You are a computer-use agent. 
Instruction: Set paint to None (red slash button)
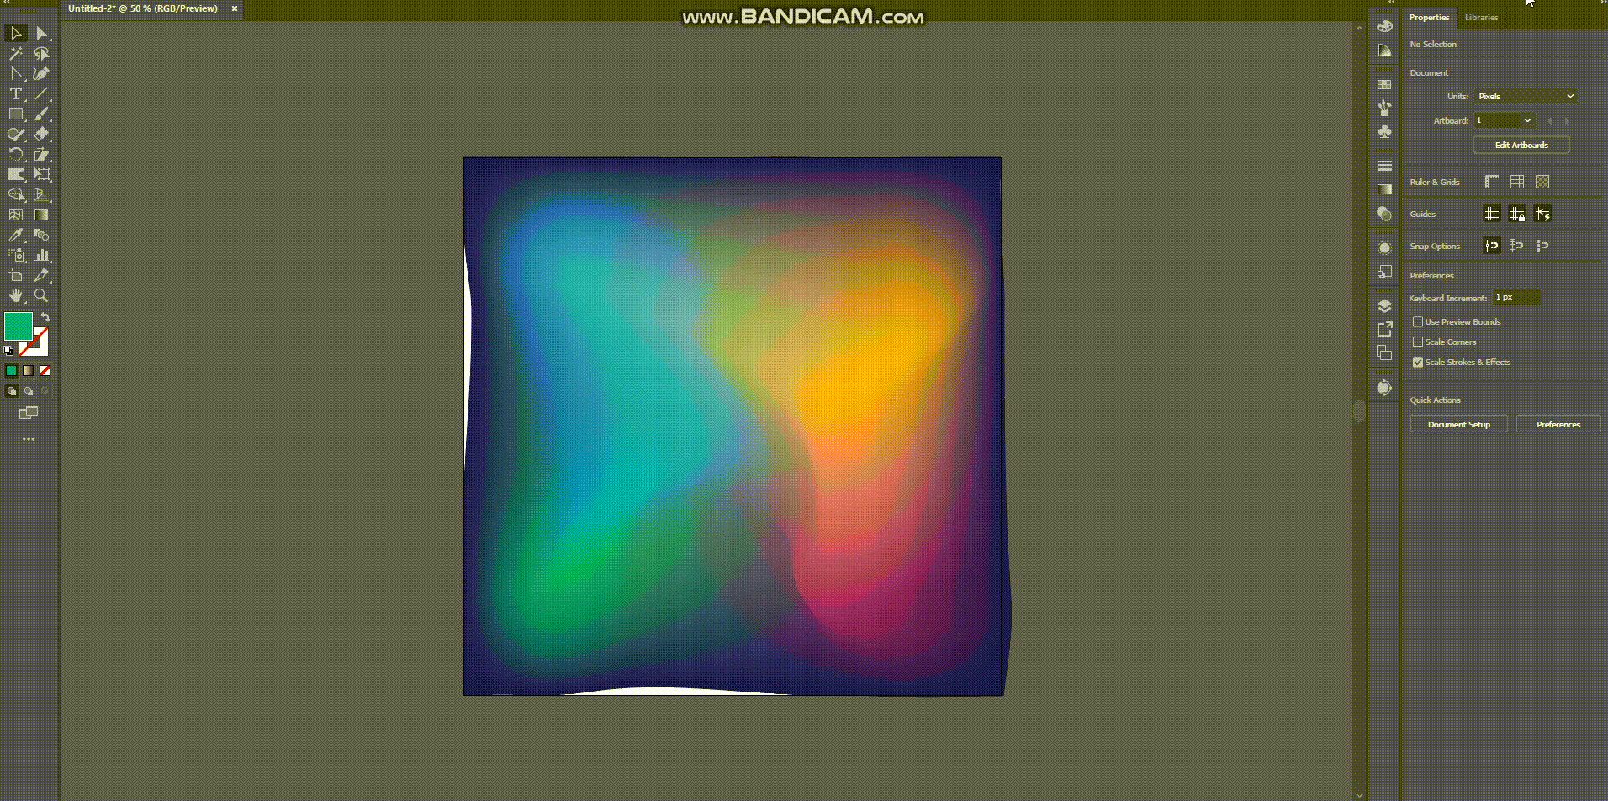tap(45, 370)
